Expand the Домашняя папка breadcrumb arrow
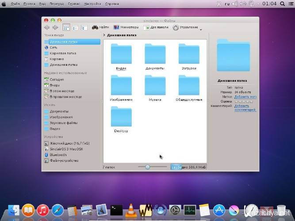Screen dimensions: 295x221 click(x=104, y=35)
